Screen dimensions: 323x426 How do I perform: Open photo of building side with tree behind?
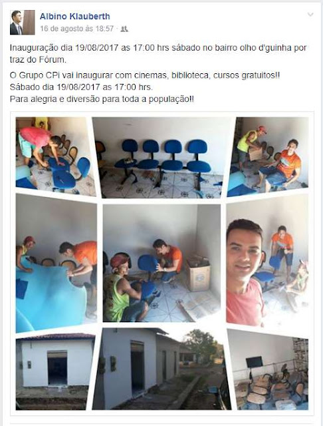pos(162,369)
